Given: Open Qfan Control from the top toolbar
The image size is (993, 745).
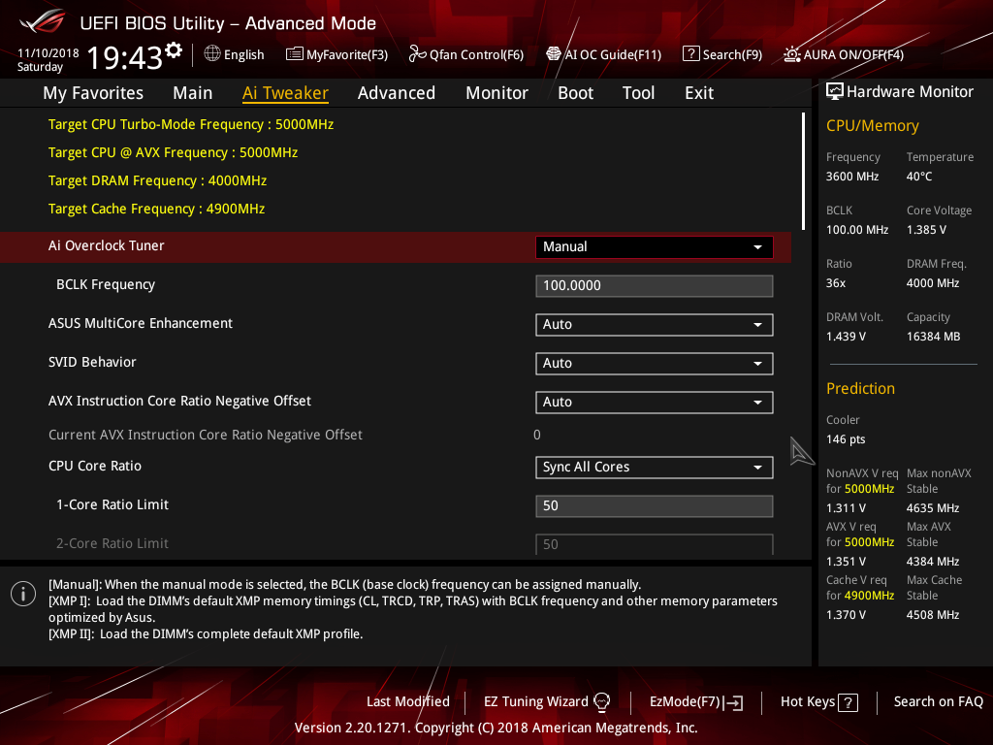Looking at the screenshot, I should (465, 54).
